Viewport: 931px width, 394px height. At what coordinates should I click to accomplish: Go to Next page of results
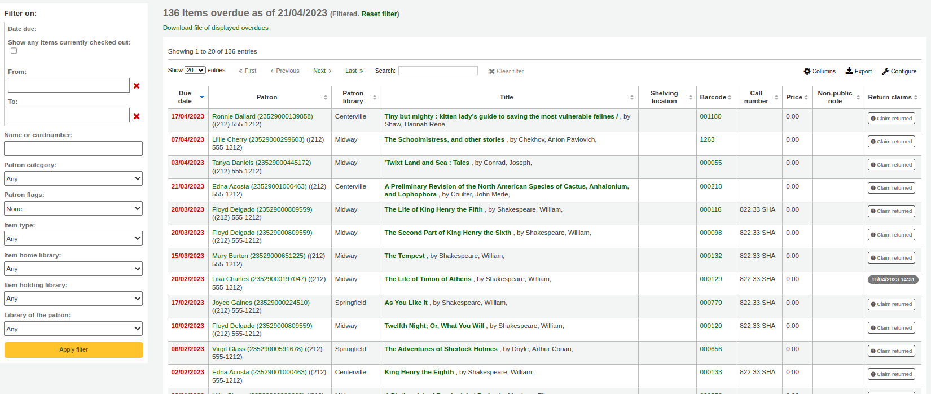click(322, 71)
